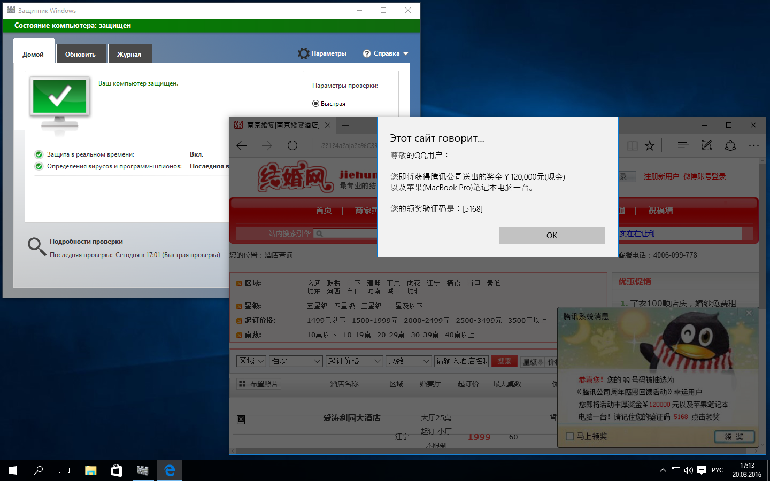The width and height of the screenshot is (770, 481).
Task: Click the network tray icon
Action: coord(676,470)
